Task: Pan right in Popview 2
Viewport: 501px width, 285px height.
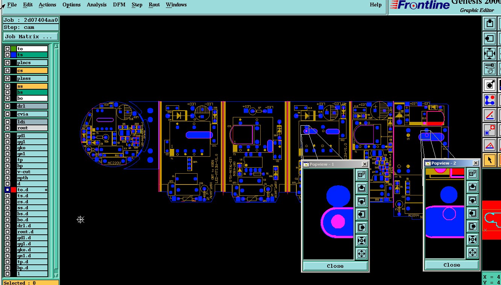Action: coord(472,226)
